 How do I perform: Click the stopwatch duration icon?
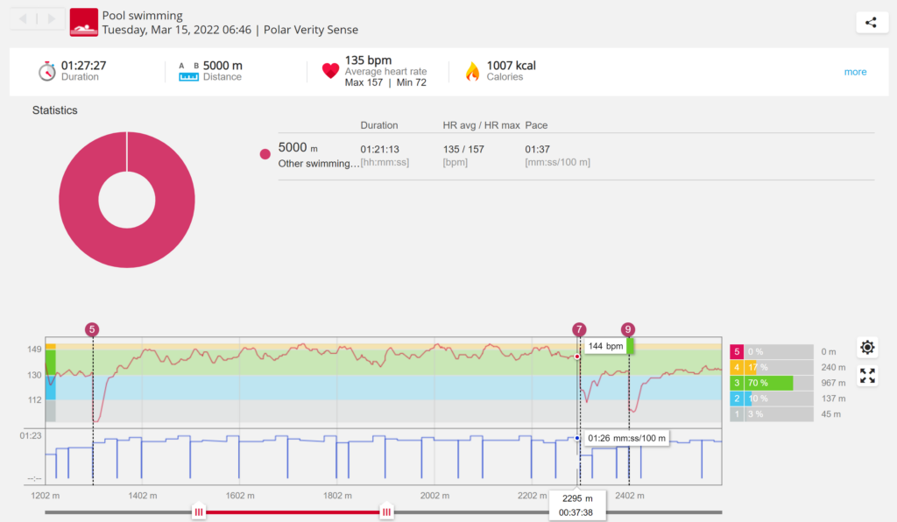click(47, 71)
